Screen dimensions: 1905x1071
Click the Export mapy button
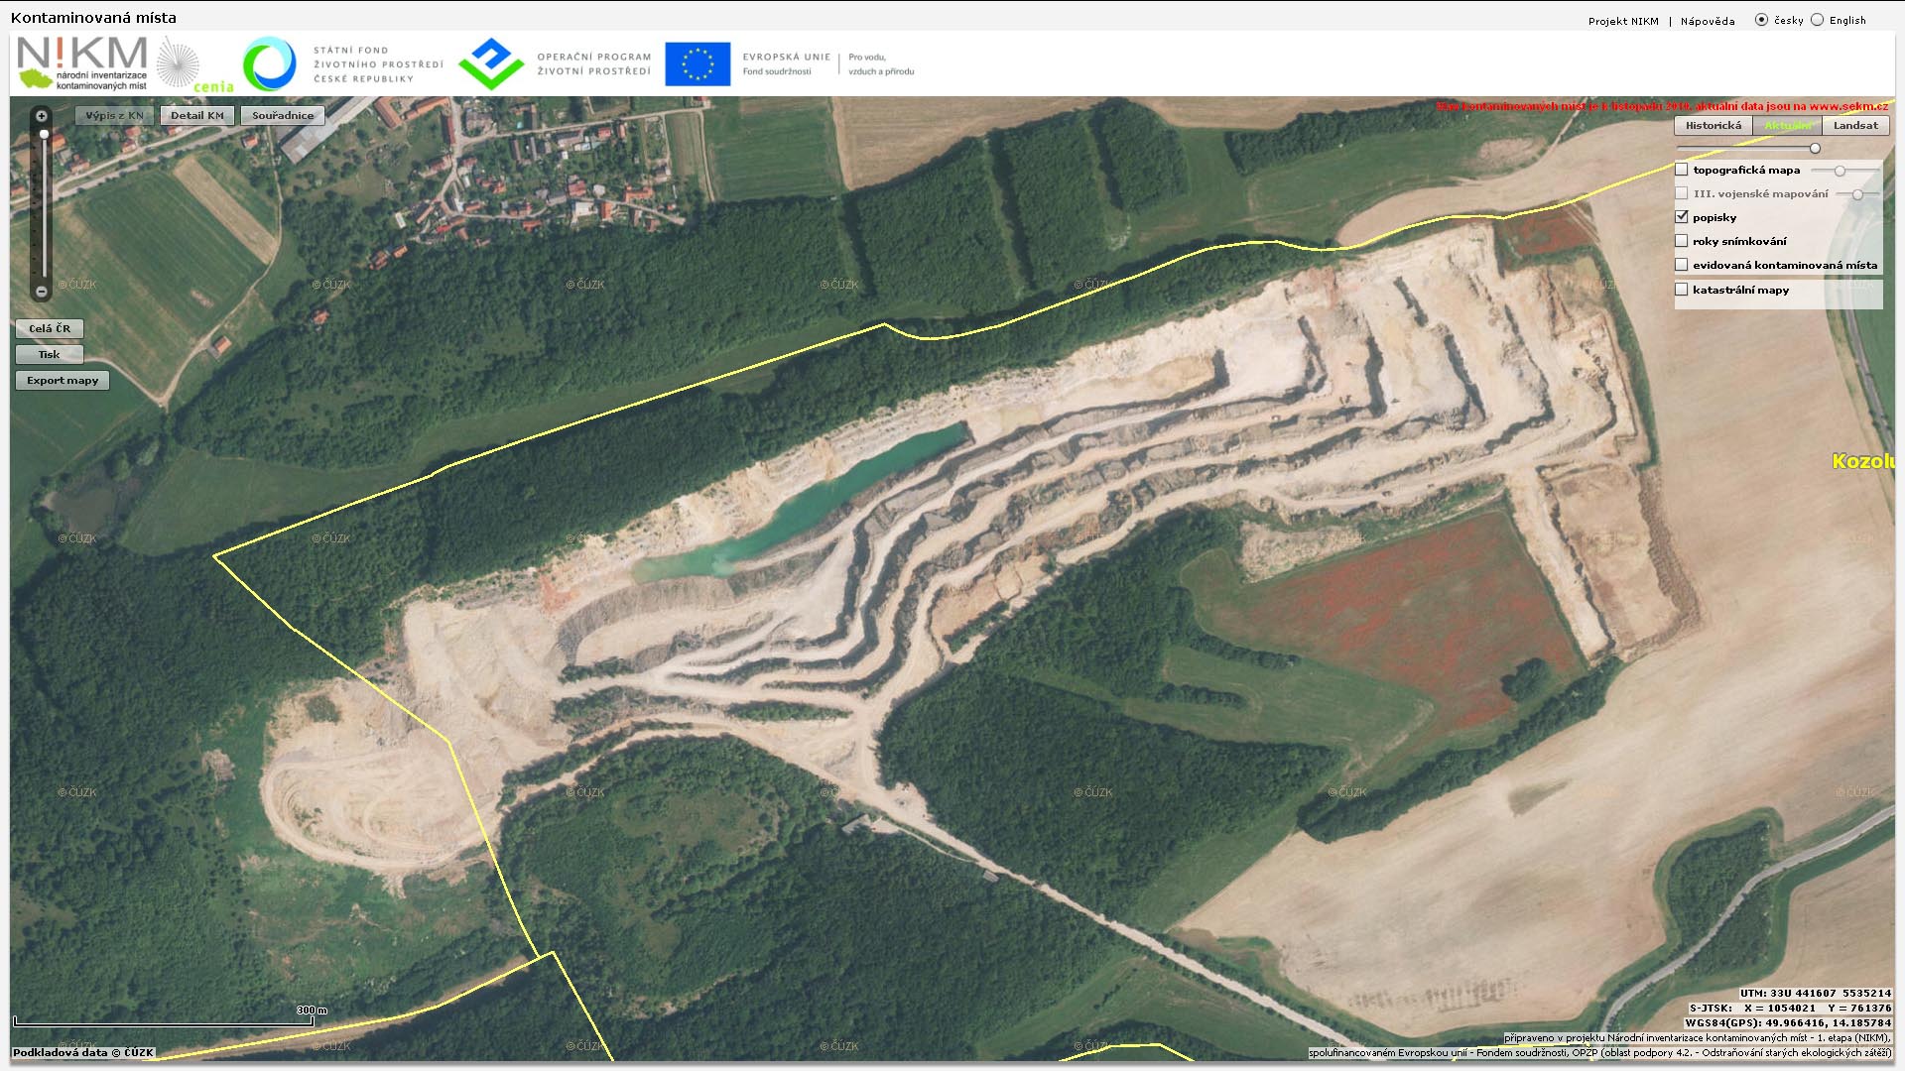tap(63, 381)
